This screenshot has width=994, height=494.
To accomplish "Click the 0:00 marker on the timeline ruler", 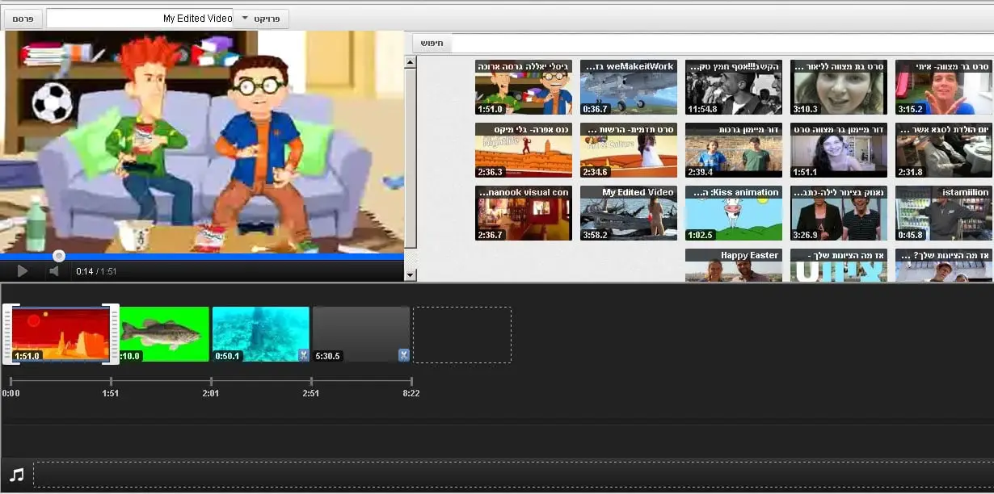I will (x=11, y=393).
